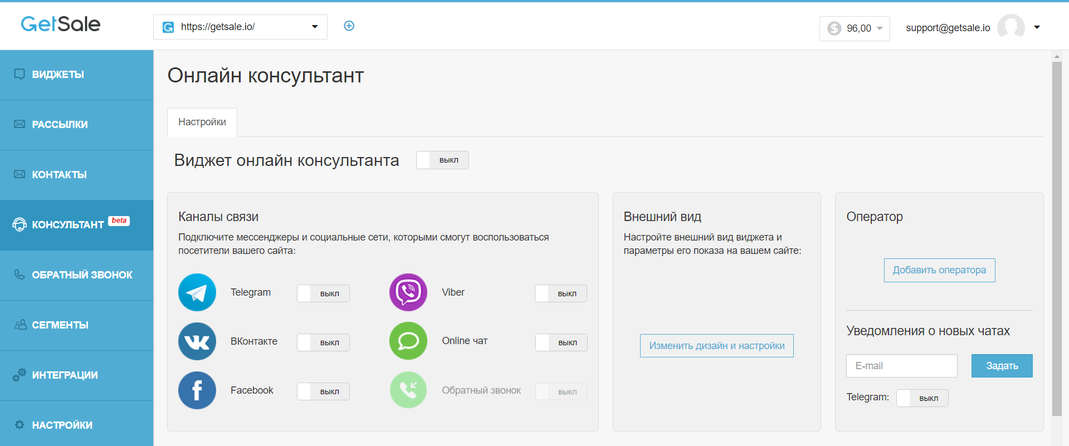Click the Viber channel icon

point(408,292)
